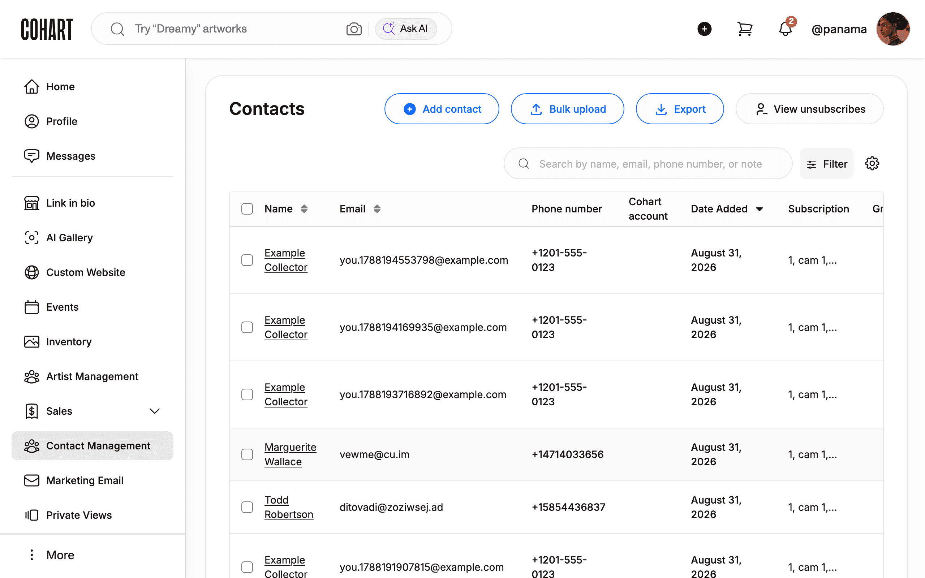Click Bulk upload button
Image resolution: width=925 pixels, height=578 pixels.
point(567,109)
